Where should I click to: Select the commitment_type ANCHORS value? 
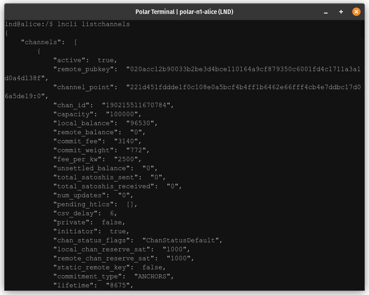[x=153, y=276]
